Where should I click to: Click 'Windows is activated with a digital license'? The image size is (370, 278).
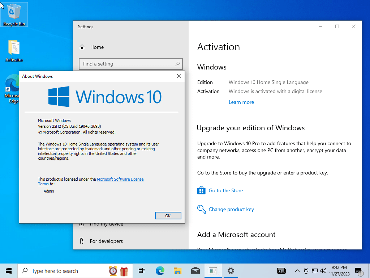[275, 91]
